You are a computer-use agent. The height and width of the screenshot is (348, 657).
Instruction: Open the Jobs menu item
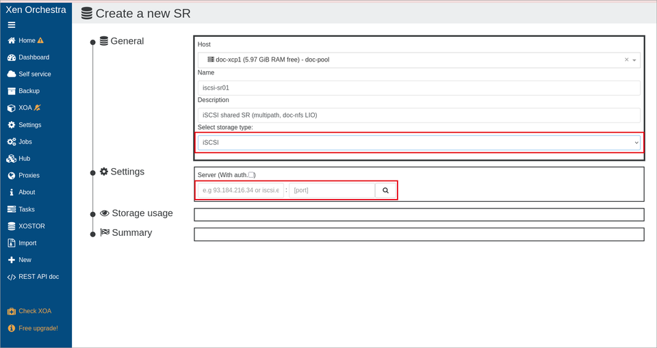pos(25,142)
